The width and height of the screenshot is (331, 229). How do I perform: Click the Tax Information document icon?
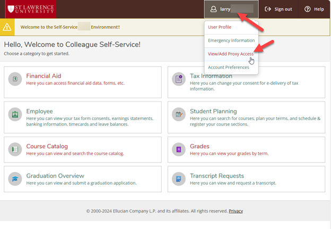click(179, 79)
